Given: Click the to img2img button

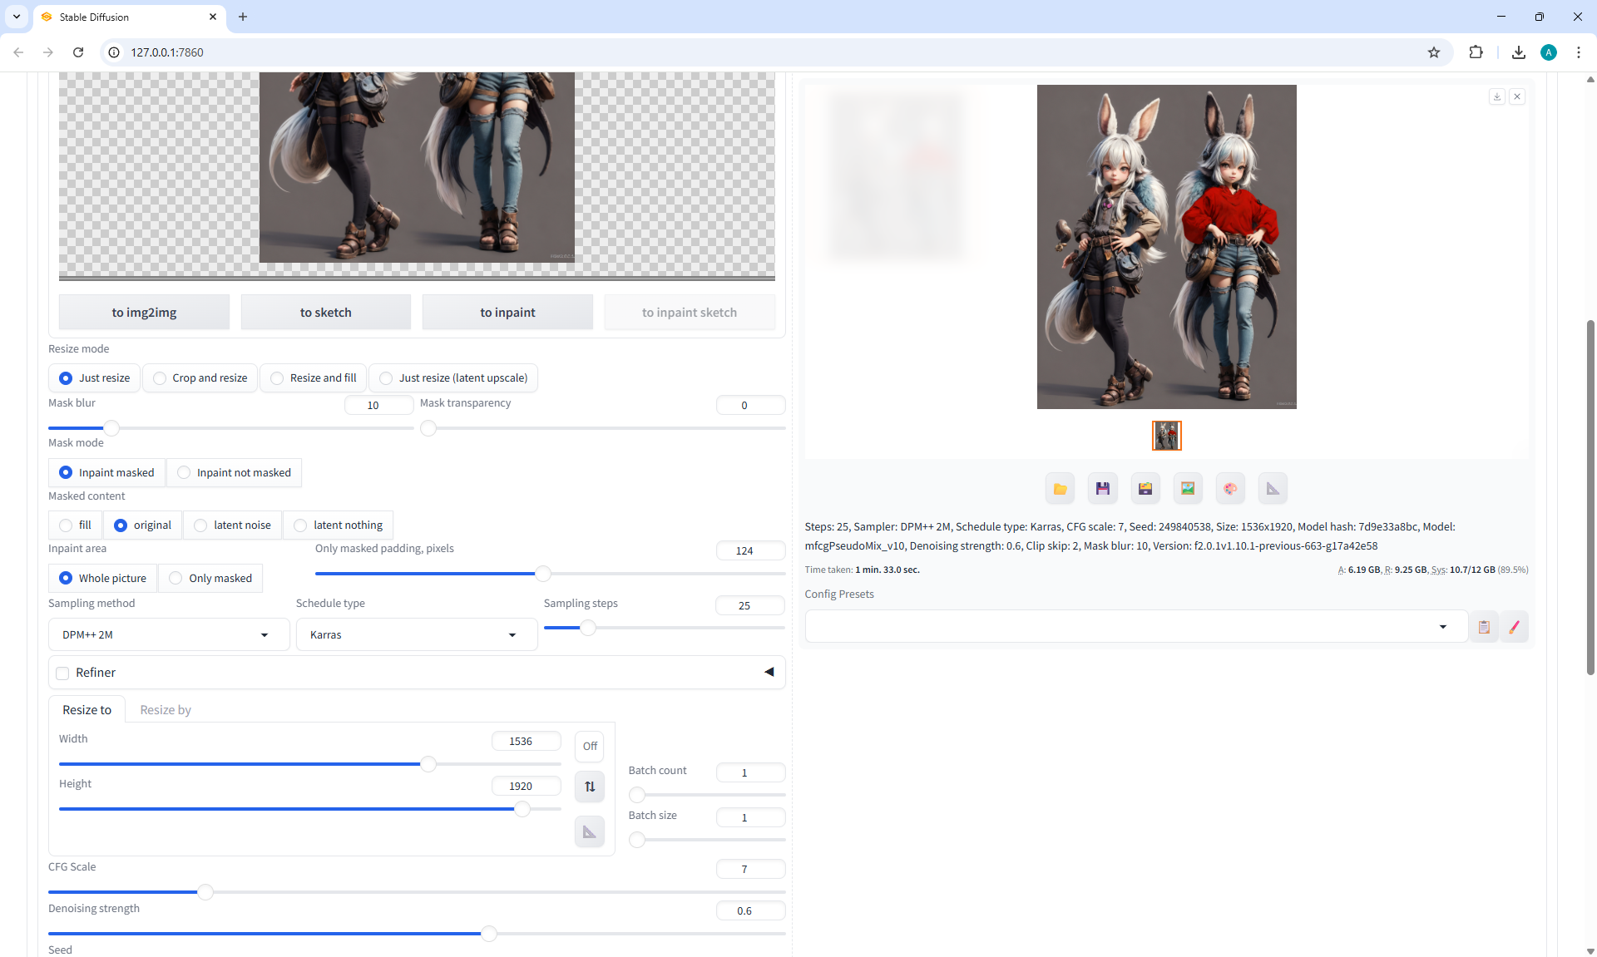Looking at the screenshot, I should (144, 313).
